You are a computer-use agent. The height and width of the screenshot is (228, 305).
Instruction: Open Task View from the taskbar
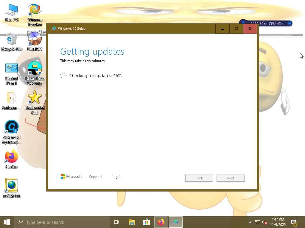click(117, 222)
